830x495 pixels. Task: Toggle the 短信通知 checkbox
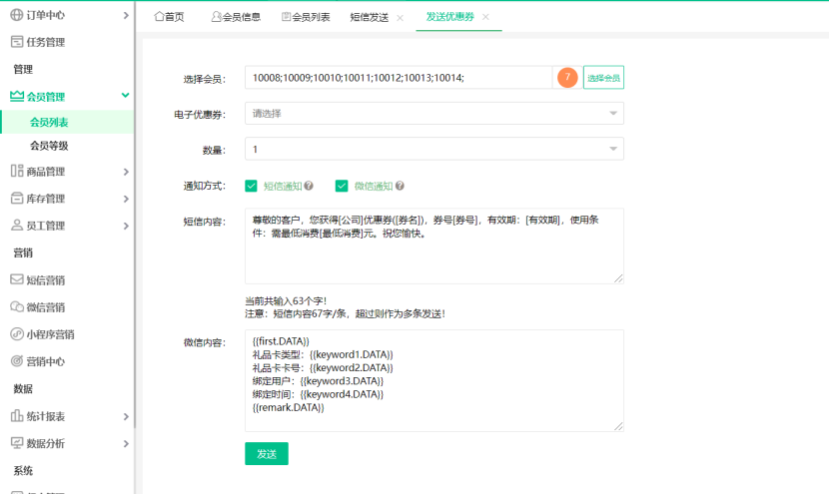(x=251, y=186)
